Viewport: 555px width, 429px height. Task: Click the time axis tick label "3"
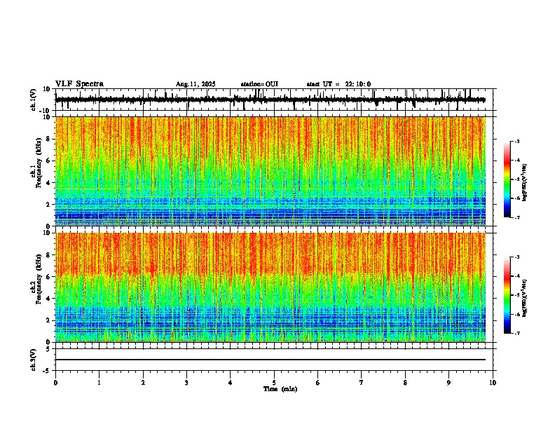[186, 383]
